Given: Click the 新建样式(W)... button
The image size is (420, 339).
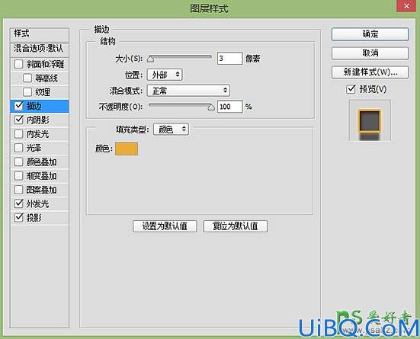Looking at the screenshot, I should pos(370,72).
